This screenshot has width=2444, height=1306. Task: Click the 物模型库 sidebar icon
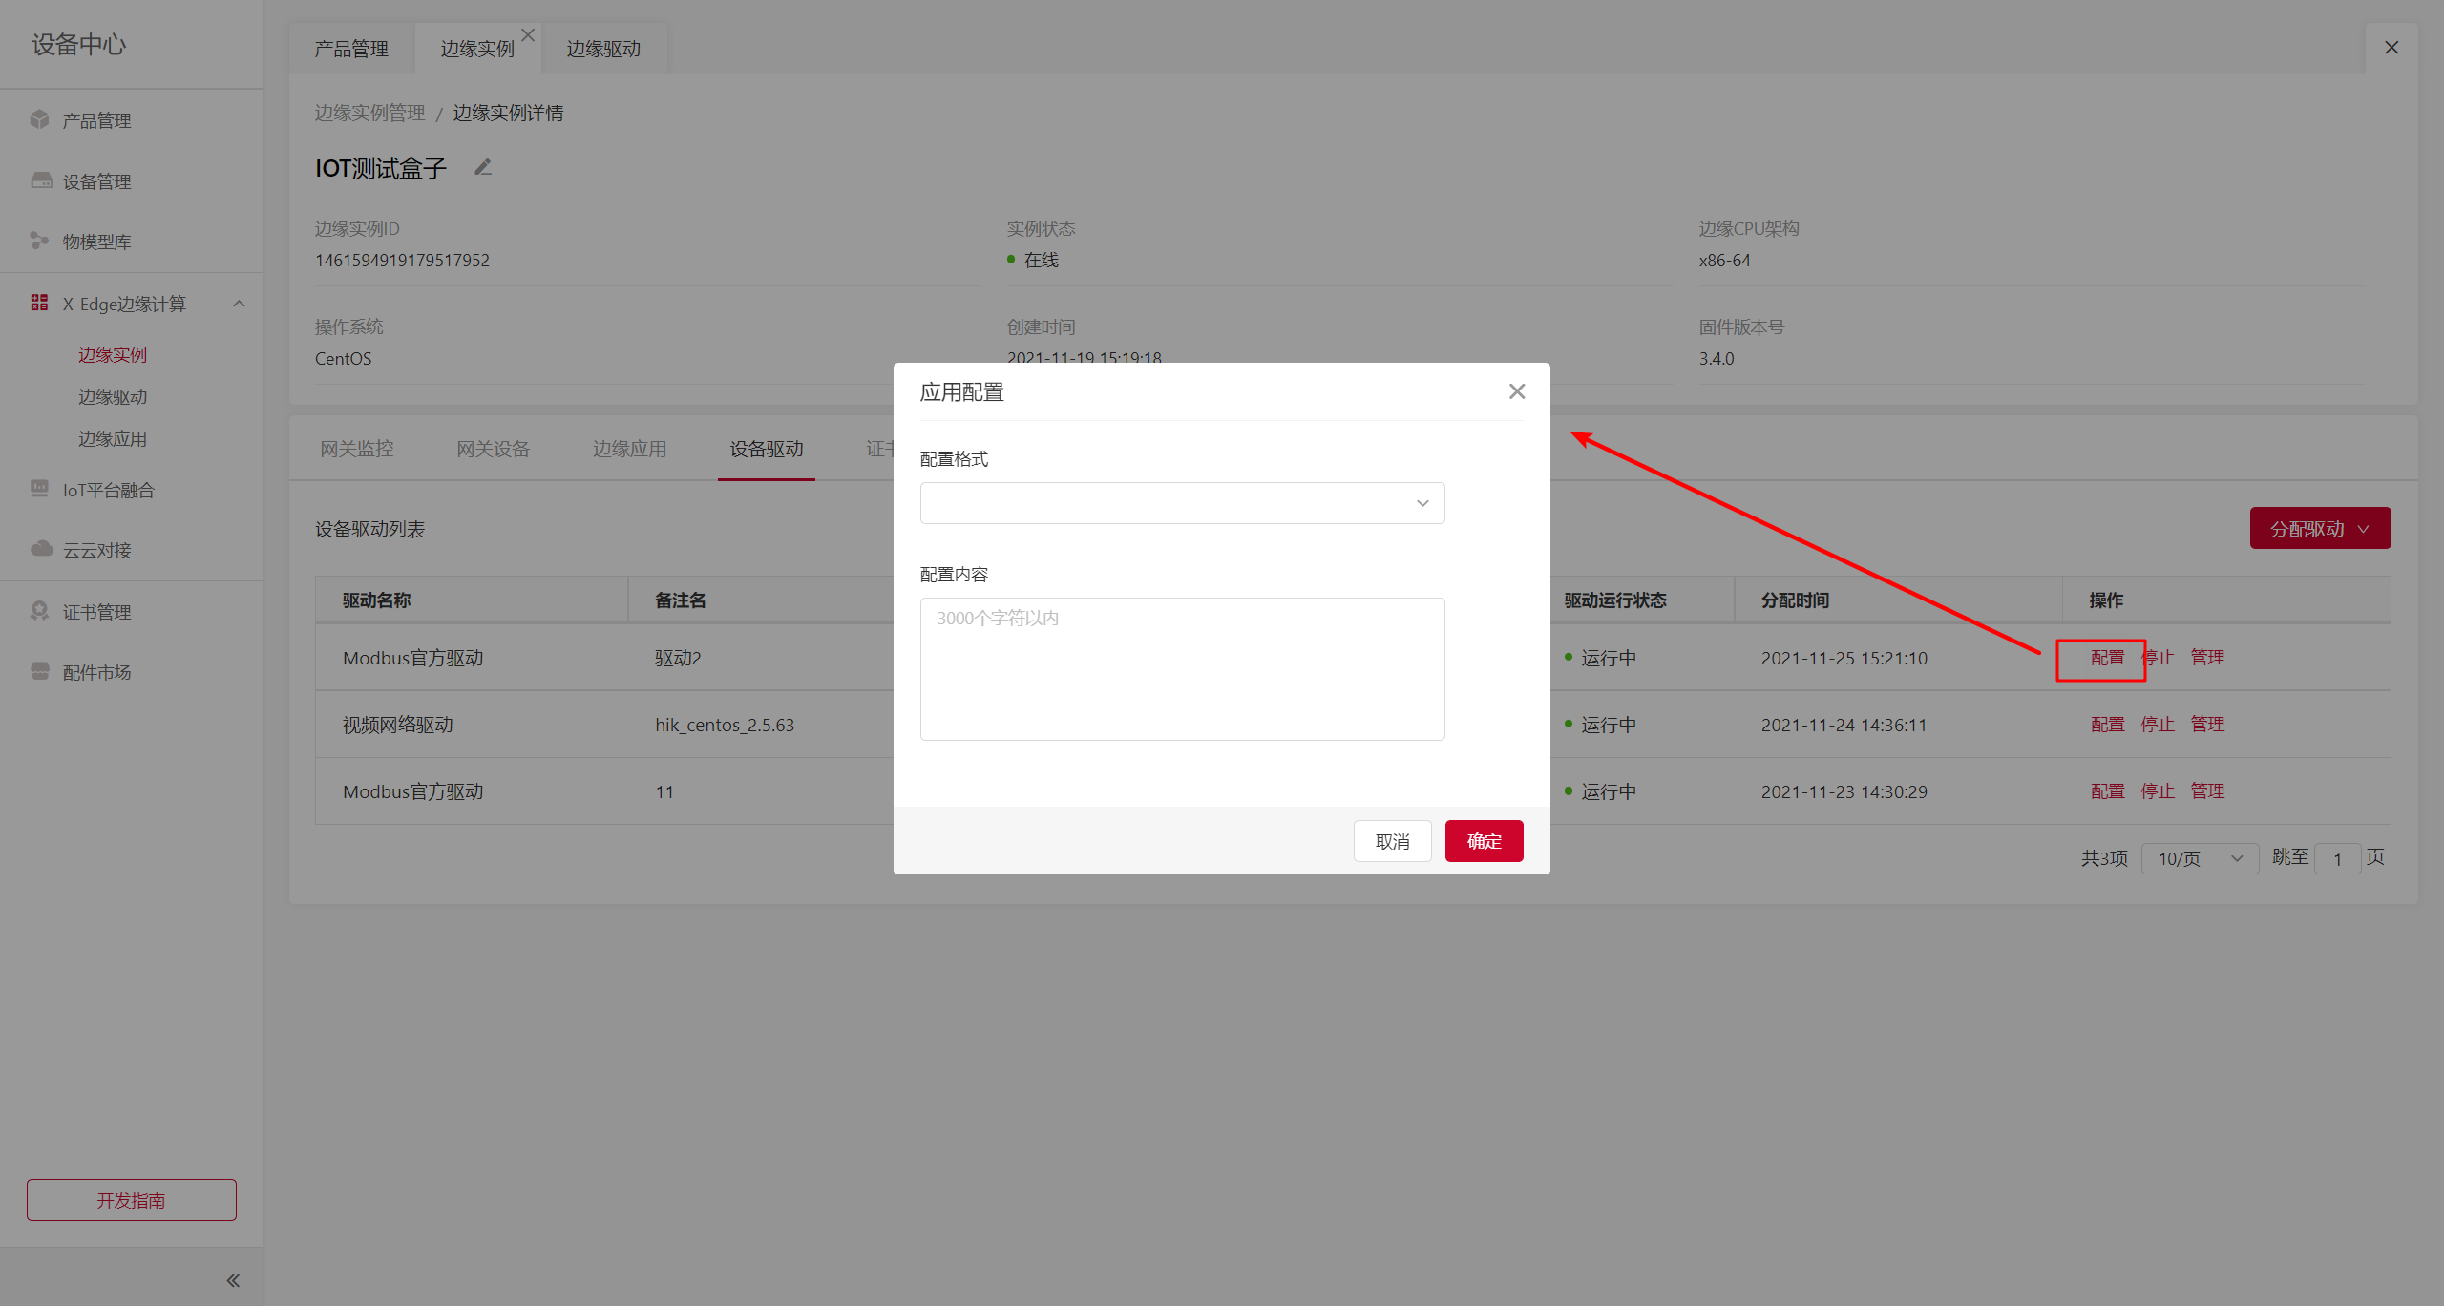click(39, 241)
